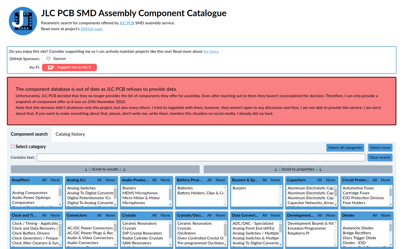The image size is (408, 249).
Task: Click the JLC PCB catalogue logo
Action: 23,21
